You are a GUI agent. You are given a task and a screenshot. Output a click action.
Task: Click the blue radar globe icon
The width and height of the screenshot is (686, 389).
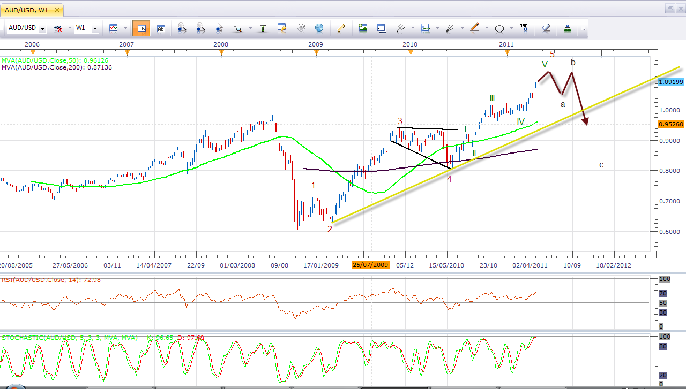(x=319, y=28)
